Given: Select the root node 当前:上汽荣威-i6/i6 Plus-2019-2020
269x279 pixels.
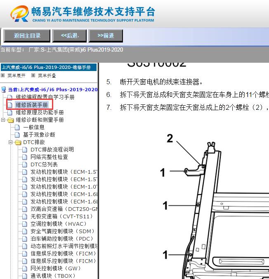Looking at the screenshot, I should (x=53, y=90).
